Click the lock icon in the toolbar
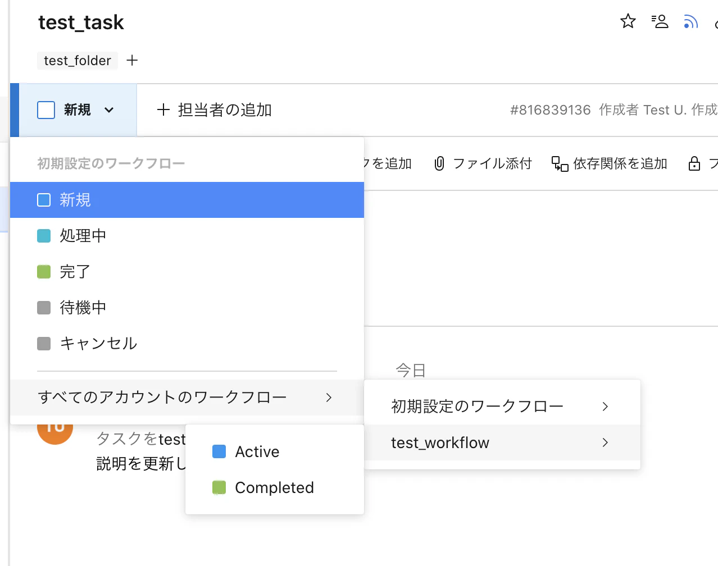 pyautogui.click(x=694, y=163)
